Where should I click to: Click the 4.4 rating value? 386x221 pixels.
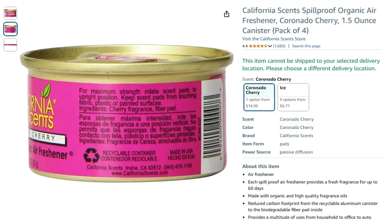(246, 46)
